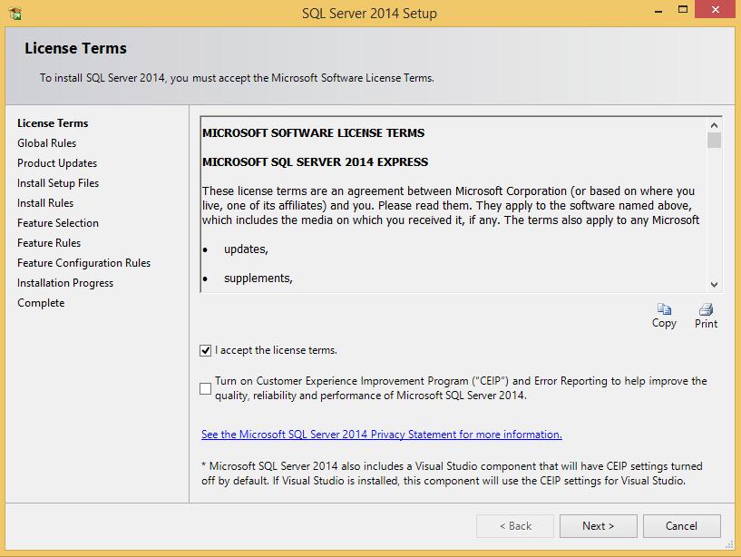Click the Next button
Screen dimensions: 741x557
coord(599,526)
